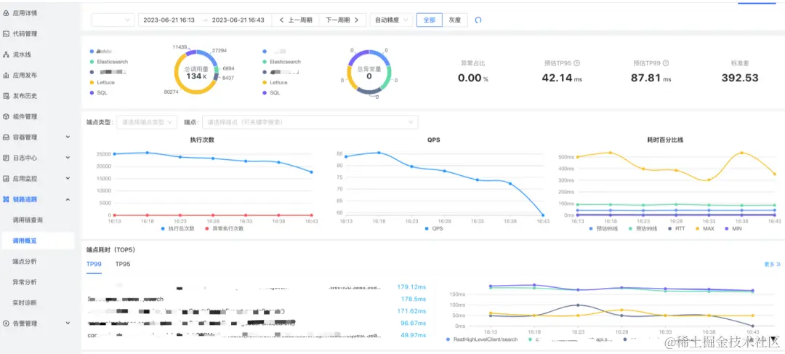Screen dimensions: 785x354
Task: Expand the 应用监控 menu chevron
Action: point(68,178)
